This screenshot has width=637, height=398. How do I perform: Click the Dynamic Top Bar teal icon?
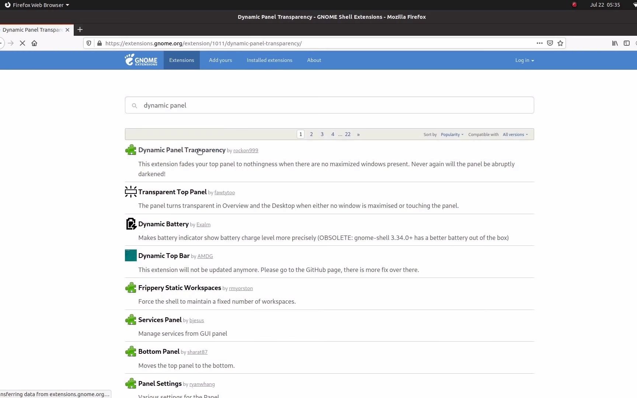[x=131, y=255]
